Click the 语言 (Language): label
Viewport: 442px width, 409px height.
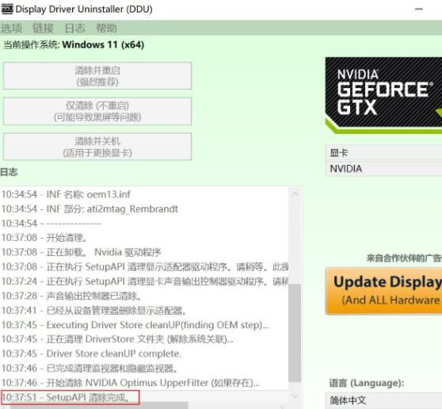pos(367,383)
